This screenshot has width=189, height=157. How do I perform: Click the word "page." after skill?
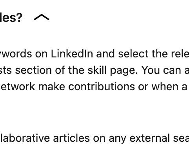point(124,71)
